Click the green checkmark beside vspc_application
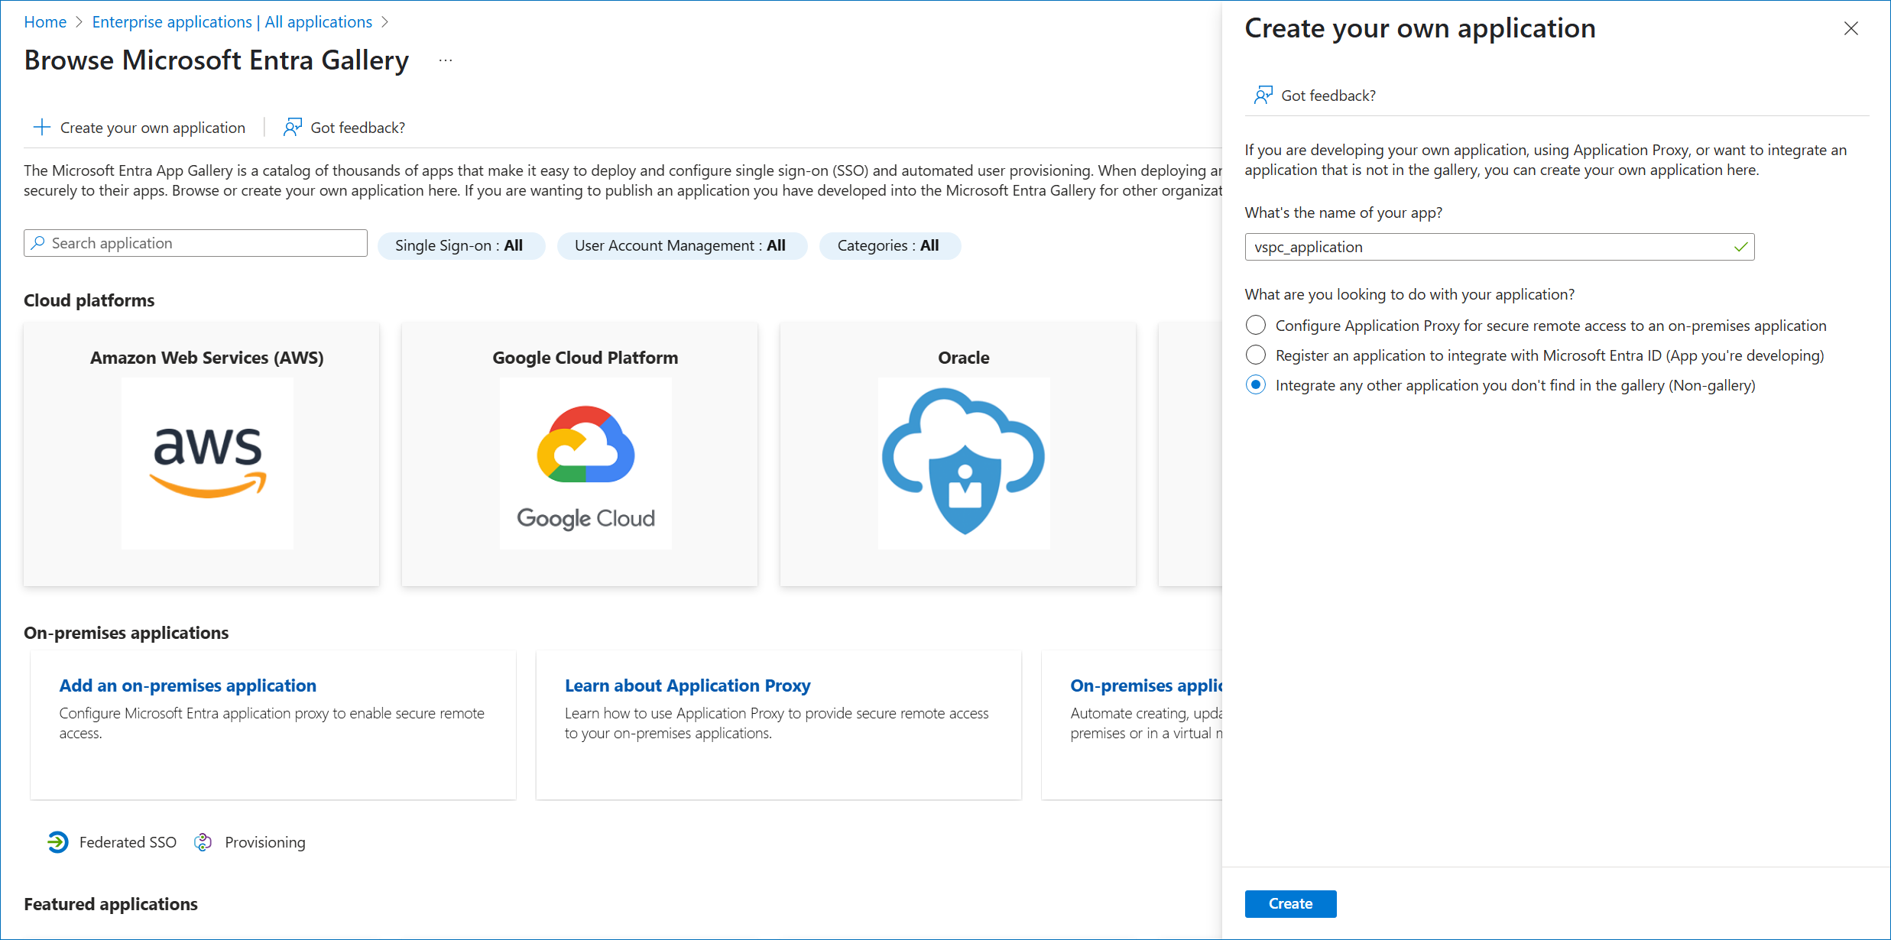 pos(1740,246)
